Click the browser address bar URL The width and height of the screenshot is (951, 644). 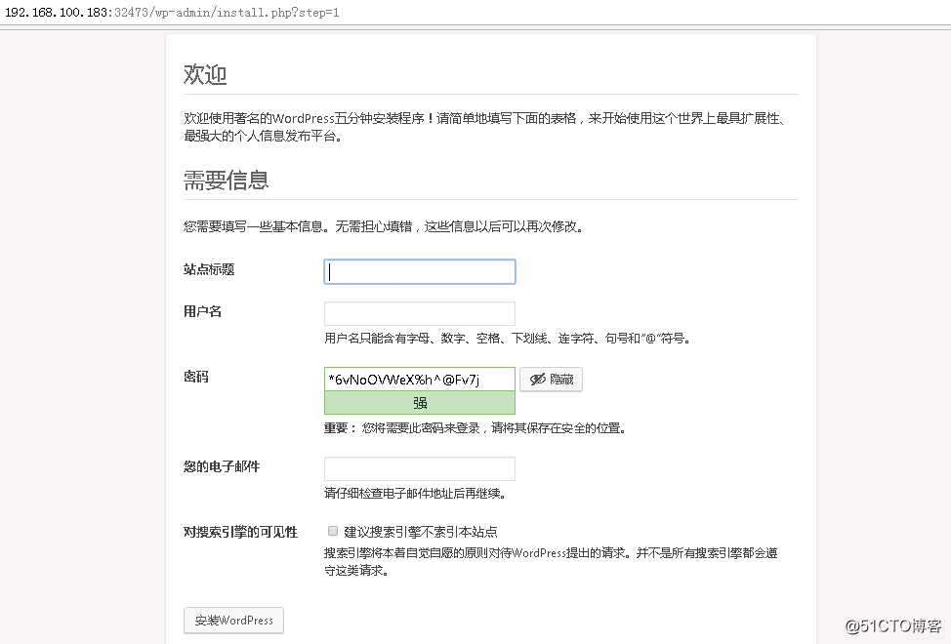click(x=172, y=12)
